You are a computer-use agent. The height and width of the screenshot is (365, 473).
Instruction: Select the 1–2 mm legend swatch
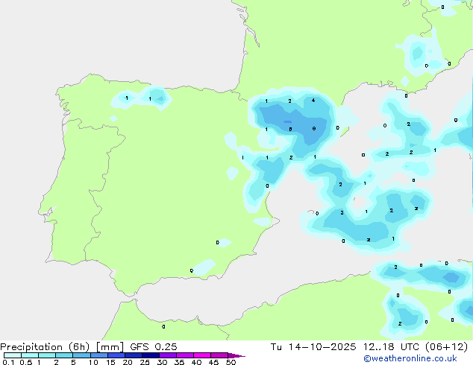point(47,355)
